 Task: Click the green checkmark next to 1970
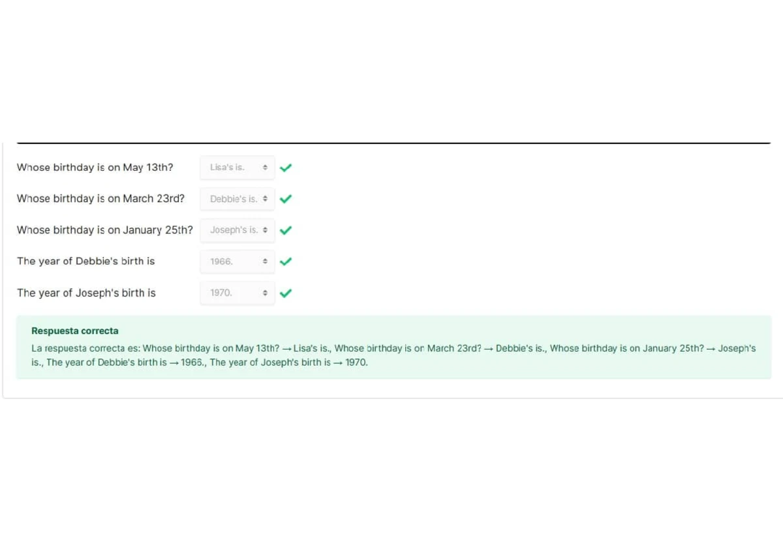[285, 293]
